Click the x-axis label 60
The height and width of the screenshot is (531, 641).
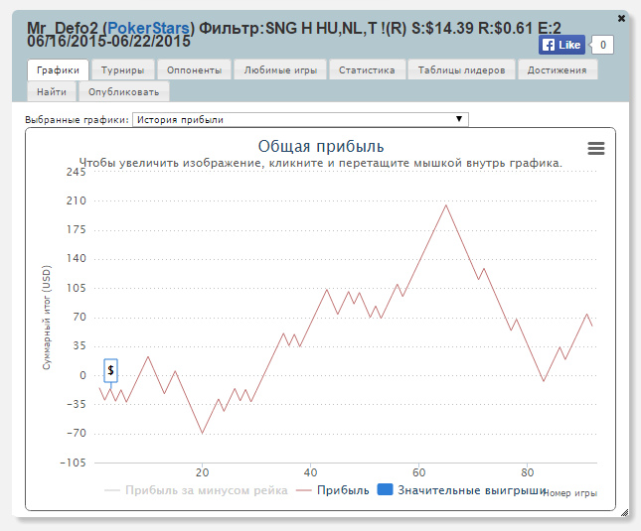point(418,472)
